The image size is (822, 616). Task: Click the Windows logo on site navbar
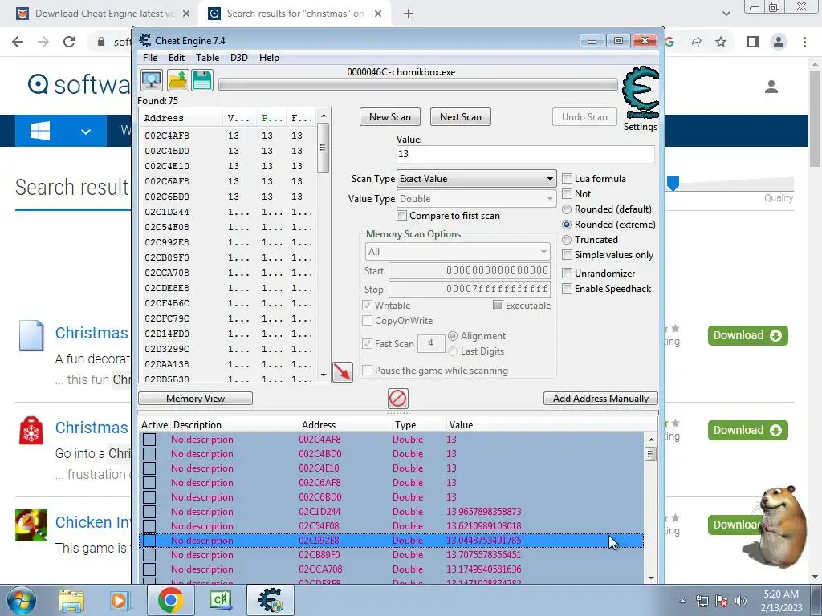pyautogui.click(x=40, y=131)
